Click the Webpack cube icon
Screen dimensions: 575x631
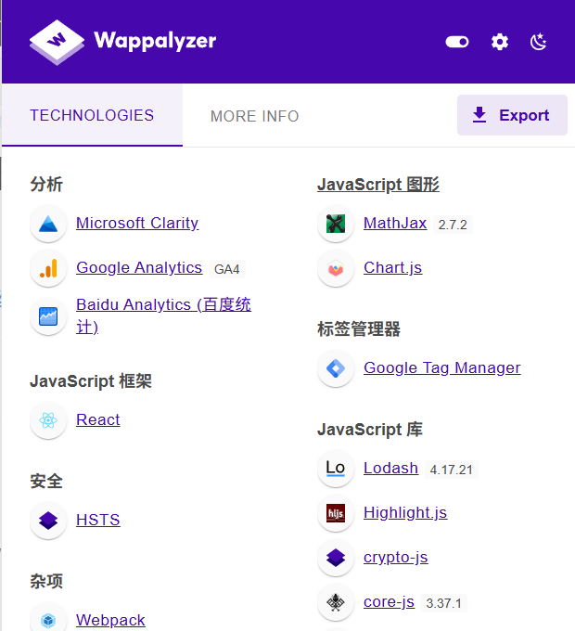[x=48, y=620]
